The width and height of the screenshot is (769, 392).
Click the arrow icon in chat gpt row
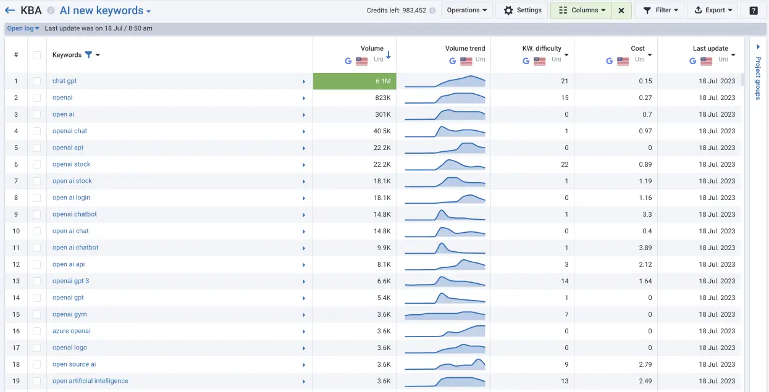click(x=304, y=81)
